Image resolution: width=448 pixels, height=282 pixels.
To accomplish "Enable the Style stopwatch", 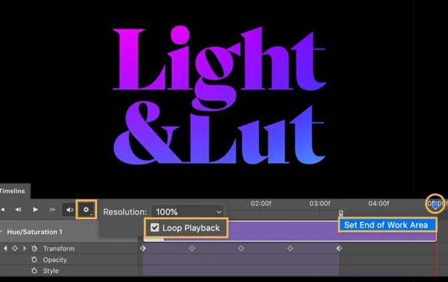I will (x=34, y=271).
